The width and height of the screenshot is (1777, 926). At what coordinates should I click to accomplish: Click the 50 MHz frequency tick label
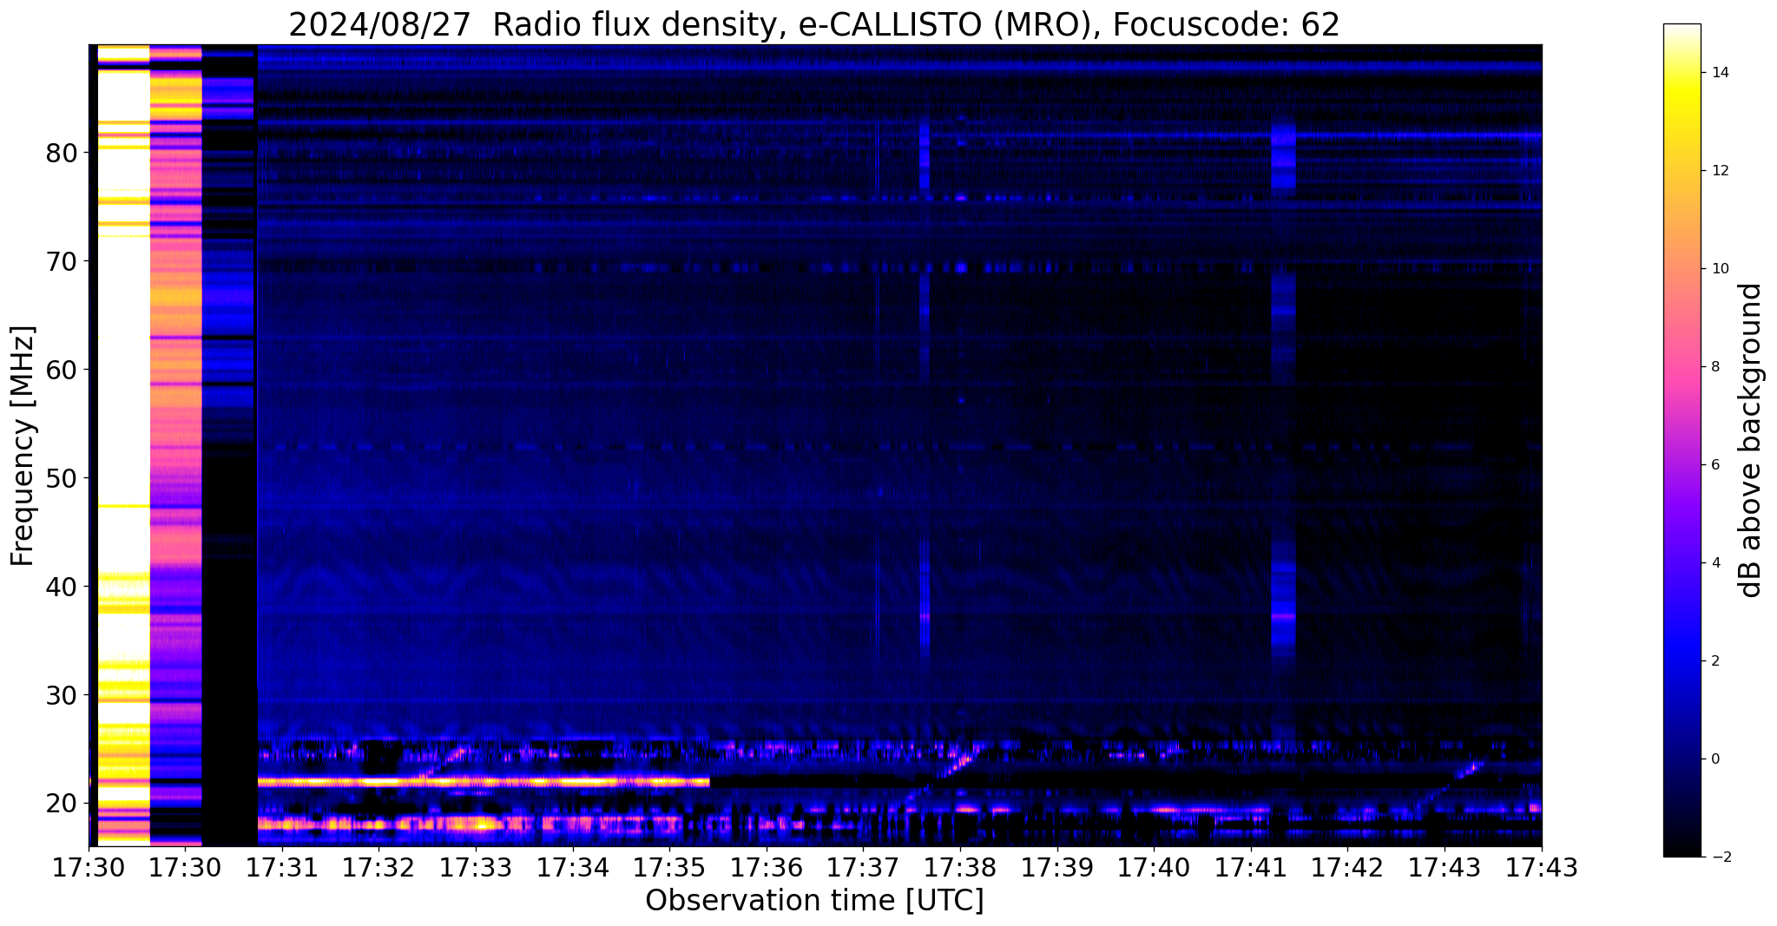(x=62, y=478)
